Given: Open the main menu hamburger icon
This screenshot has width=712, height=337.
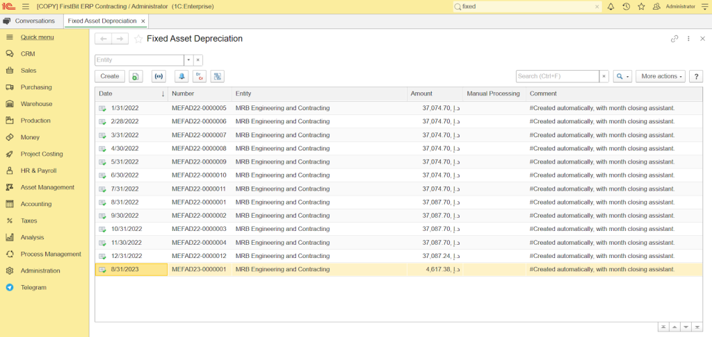Looking at the screenshot, I should coord(26,6).
